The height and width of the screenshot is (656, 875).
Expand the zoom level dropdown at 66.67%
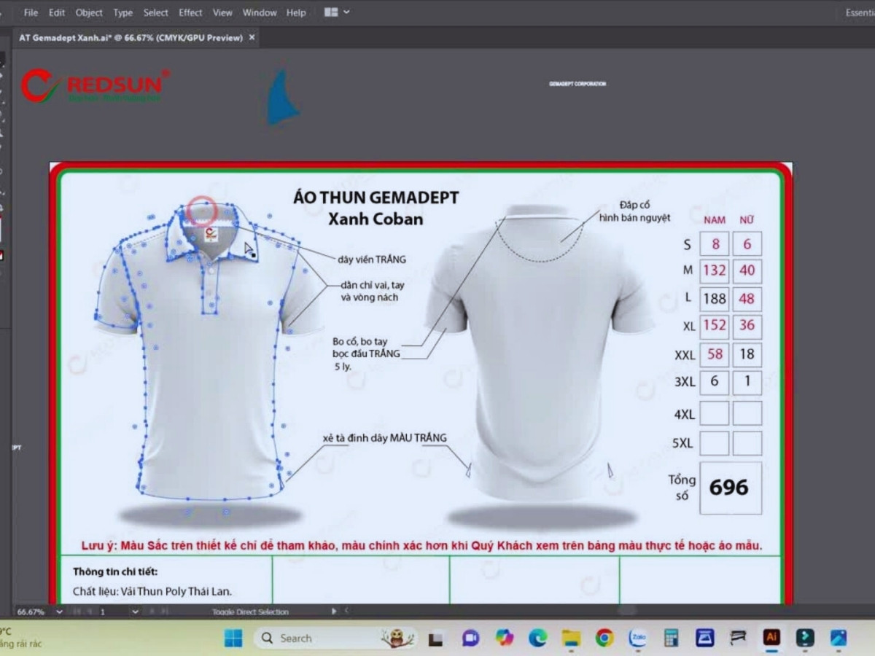tap(59, 612)
